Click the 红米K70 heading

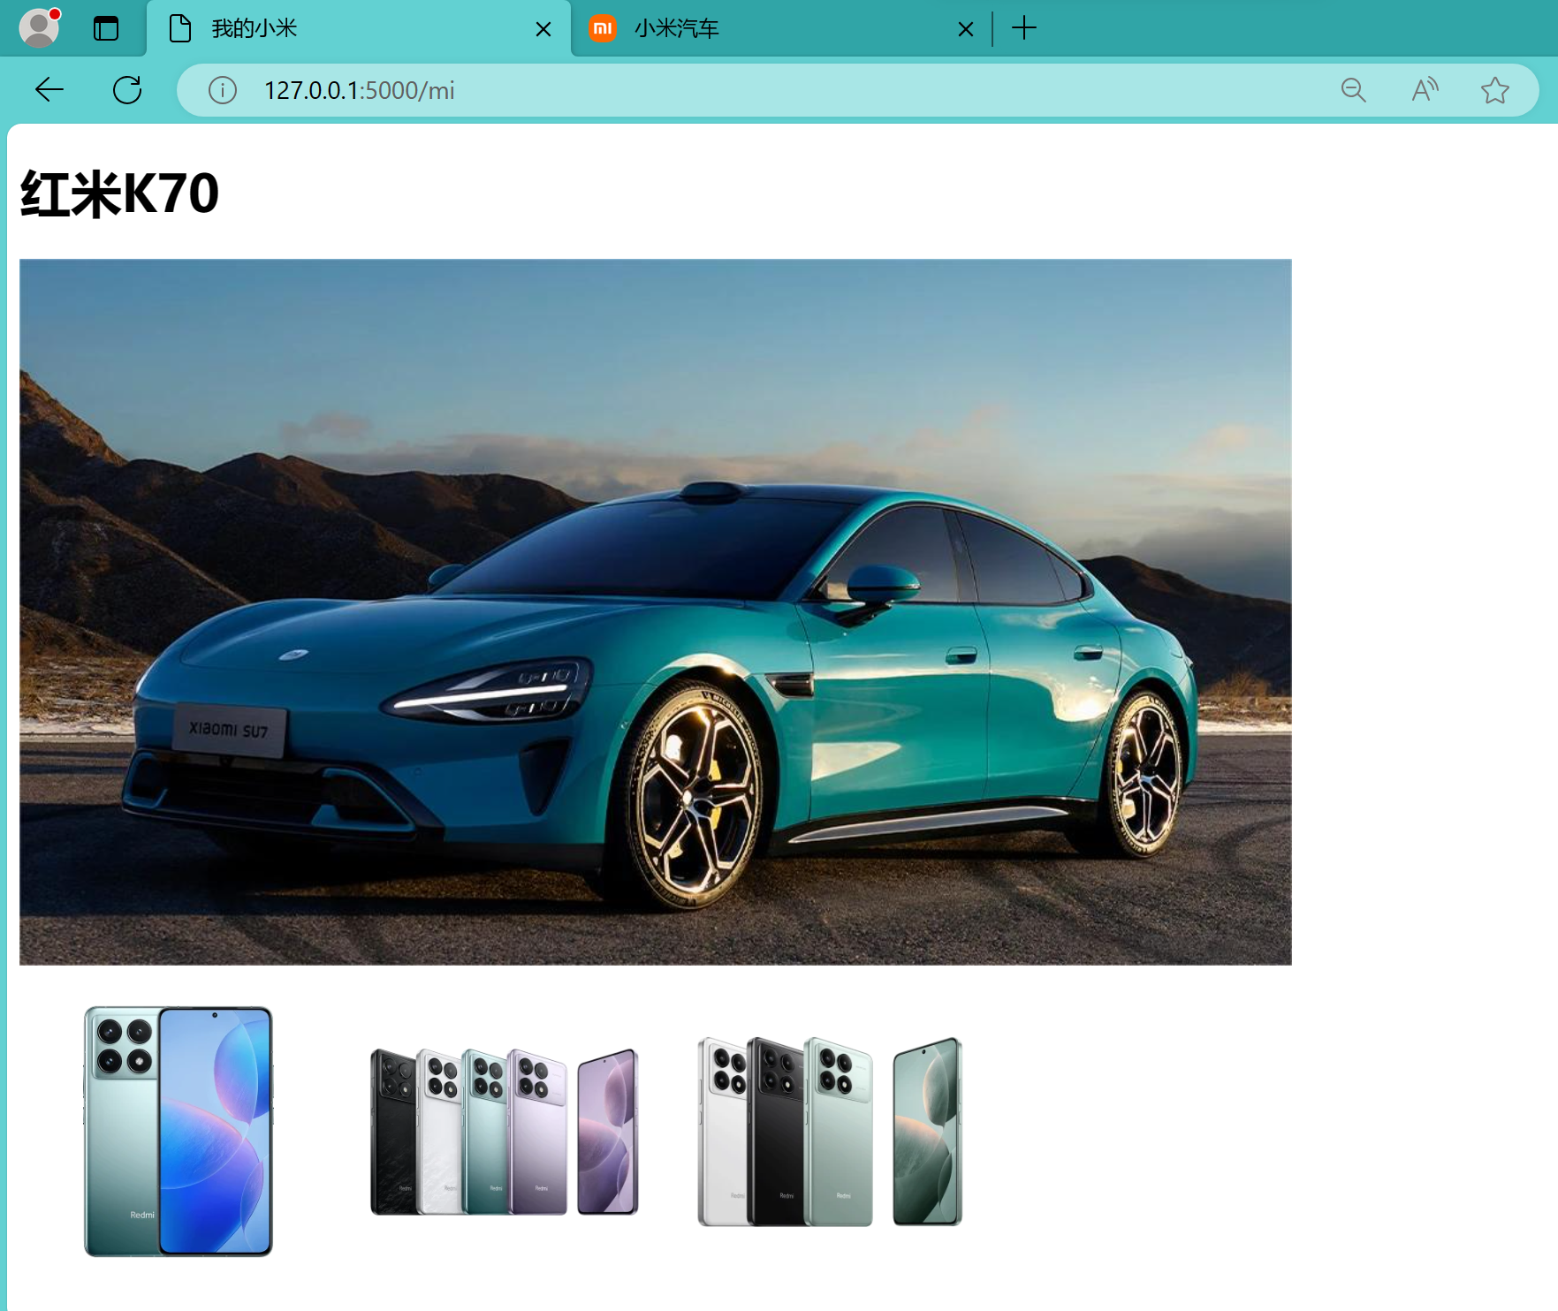coord(119,193)
